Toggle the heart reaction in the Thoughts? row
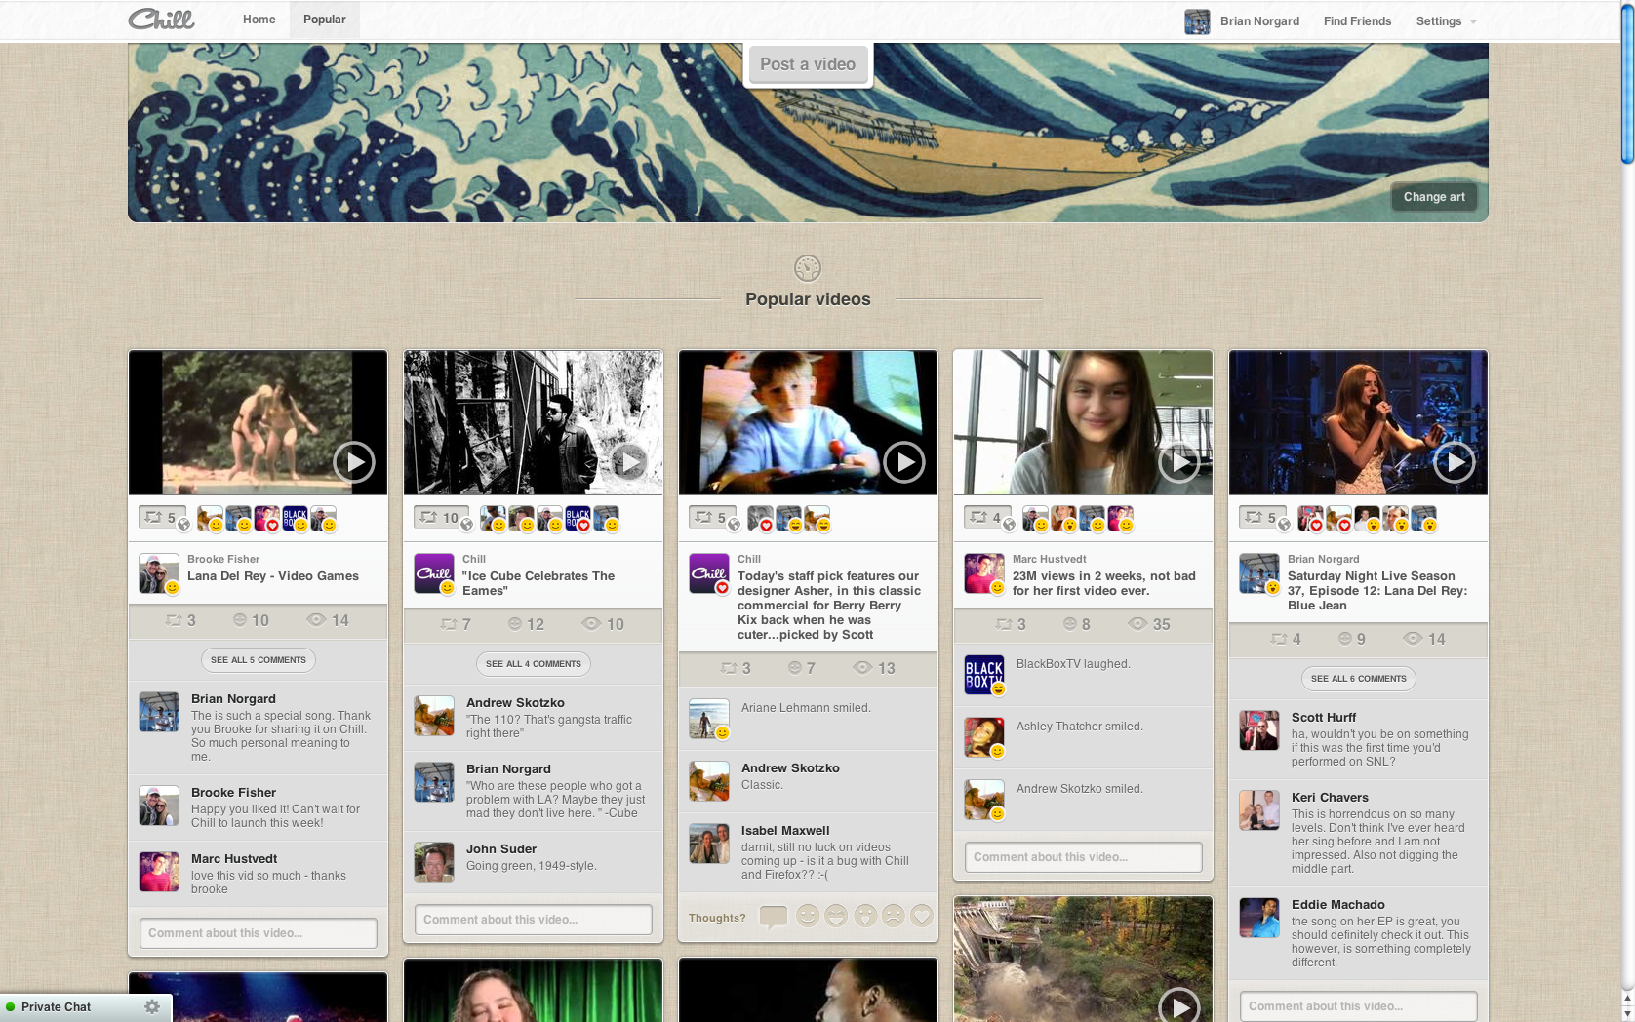The height and width of the screenshot is (1022, 1635). tap(922, 916)
